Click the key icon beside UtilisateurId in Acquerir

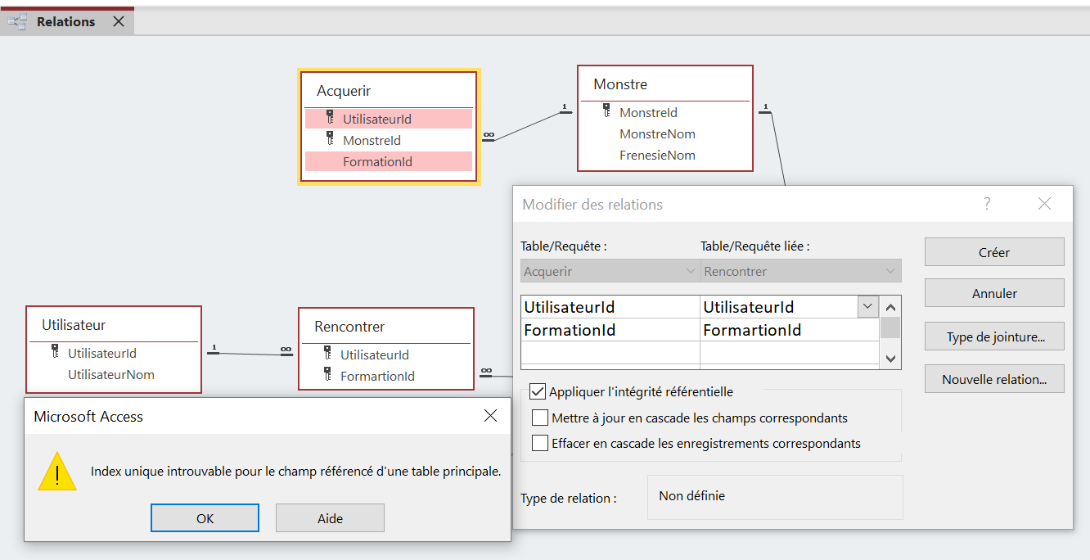[331, 118]
